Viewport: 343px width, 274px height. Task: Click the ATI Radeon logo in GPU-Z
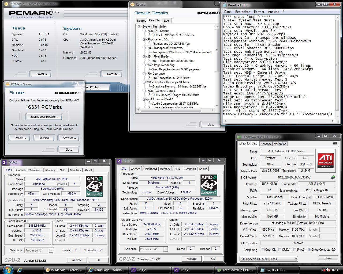coord(326,161)
